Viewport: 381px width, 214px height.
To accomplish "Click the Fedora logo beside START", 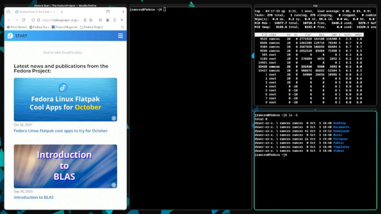I will click(x=10, y=36).
